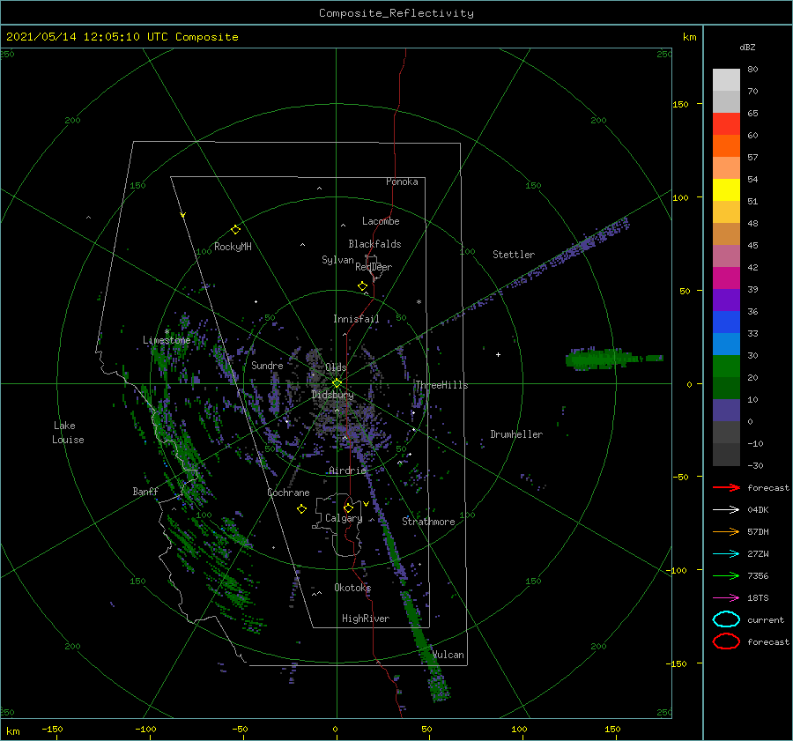Pick the purple swatch between 36 and 39 dBZ
793x741 pixels.
726,300
